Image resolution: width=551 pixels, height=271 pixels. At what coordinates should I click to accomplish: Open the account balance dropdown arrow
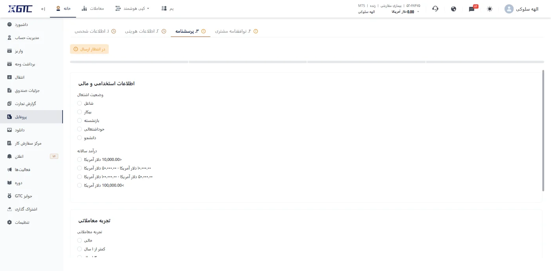(x=418, y=12)
